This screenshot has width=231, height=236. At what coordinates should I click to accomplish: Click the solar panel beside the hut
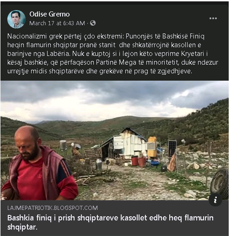tap(172, 148)
